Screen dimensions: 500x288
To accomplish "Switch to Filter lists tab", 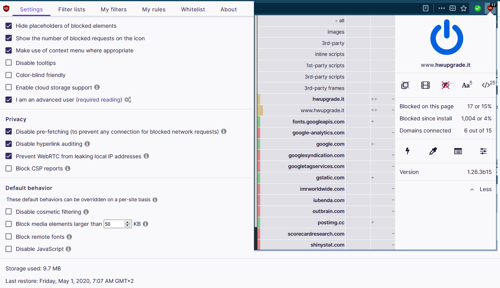I will point(72,9).
